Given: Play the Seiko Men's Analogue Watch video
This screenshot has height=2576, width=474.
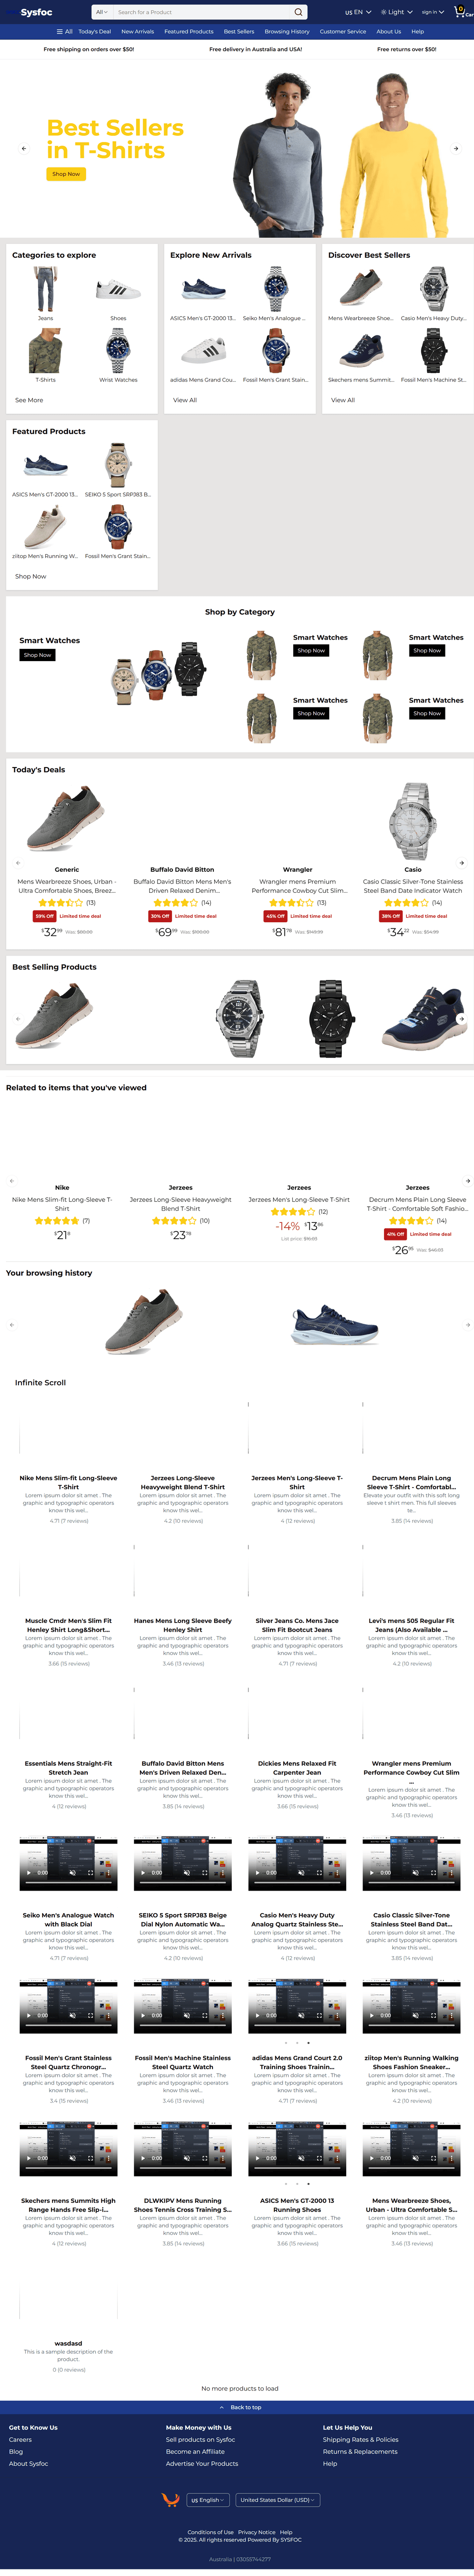Looking at the screenshot, I should [x=29, y=1873].
